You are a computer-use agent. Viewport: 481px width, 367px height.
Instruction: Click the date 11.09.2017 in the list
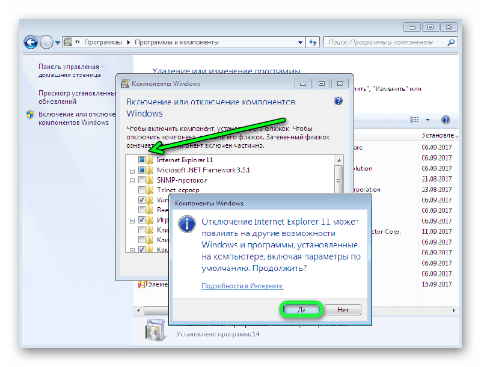pyautogui.click(x=437, y=231)
